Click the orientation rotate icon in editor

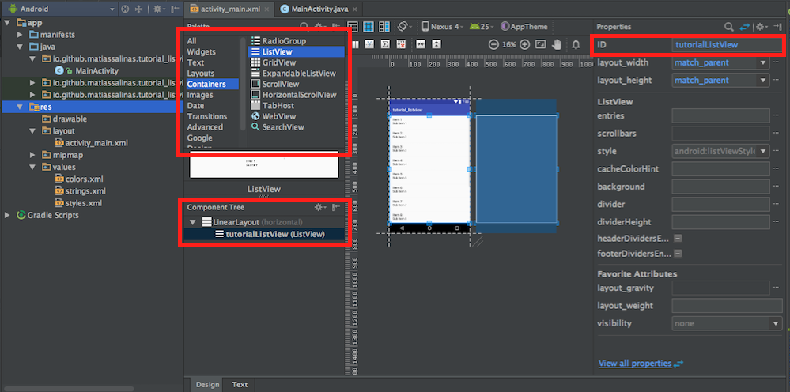(x=404, y=27)
